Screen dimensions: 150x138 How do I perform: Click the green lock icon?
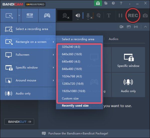tap(98, 3)
